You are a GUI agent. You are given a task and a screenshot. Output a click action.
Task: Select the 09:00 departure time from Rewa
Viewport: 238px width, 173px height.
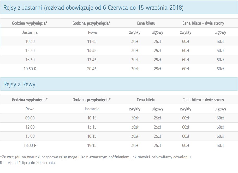click(30, 118)
